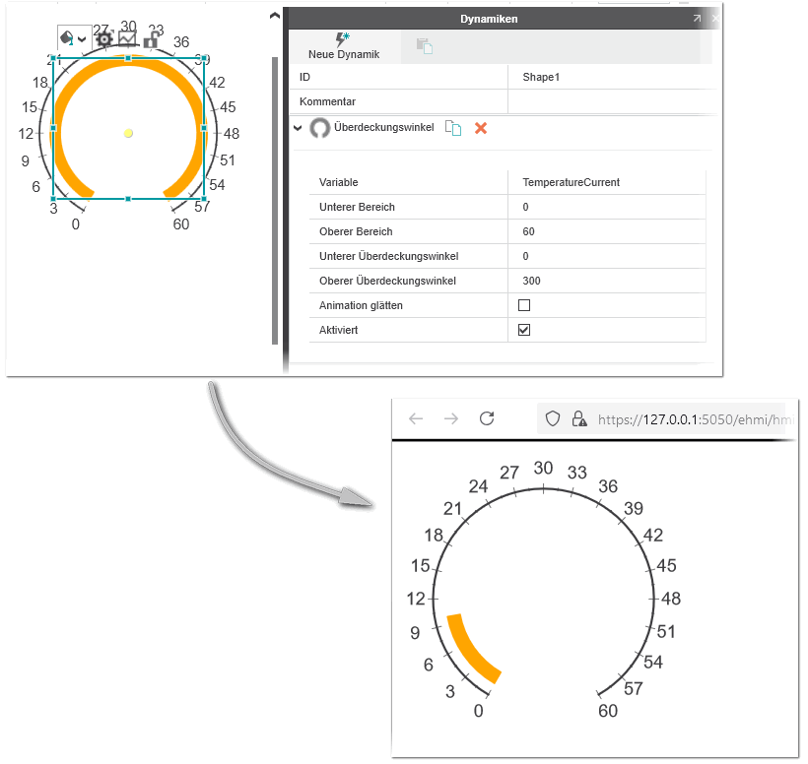Screen dimensions: 808x764
Task: Delete the Überdeckungswinkel dynamic with red X
Action: pos(481,128)
